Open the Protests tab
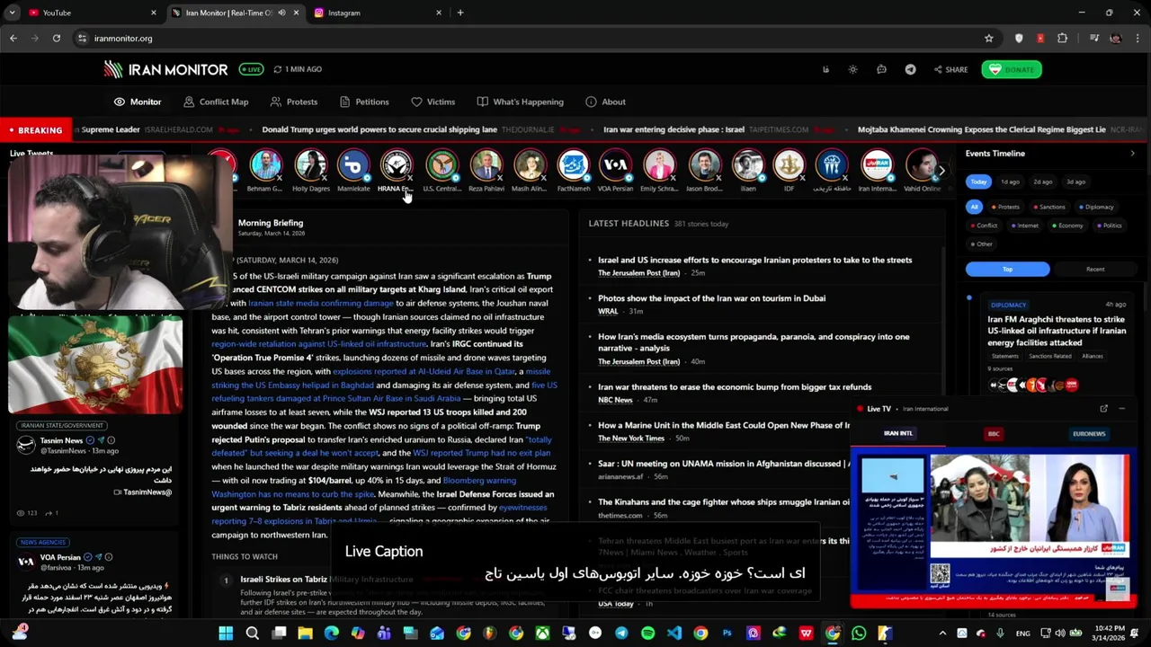 pos(294,102)
